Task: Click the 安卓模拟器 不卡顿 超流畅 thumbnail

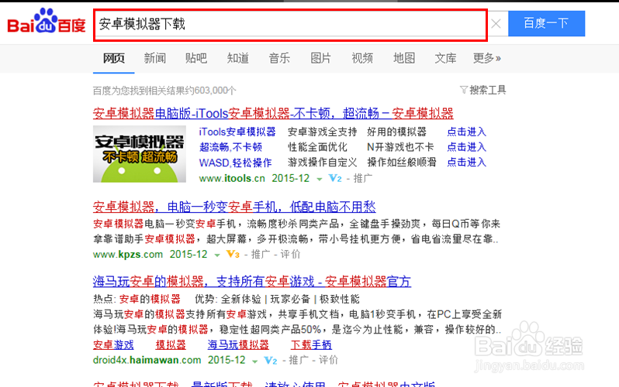Action: tap(140, 154)
